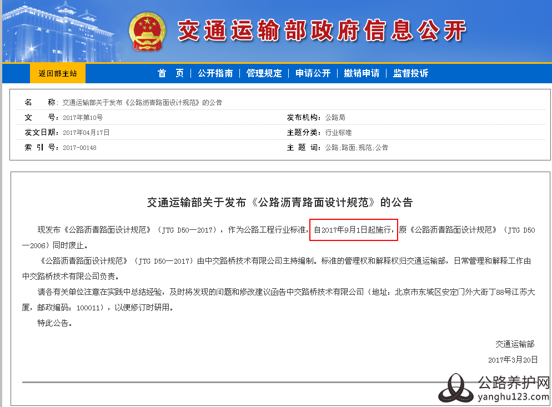Image resolution: width=552 pixels, height=407 pixels.
Task: Click the text 自2017年9月1日起施行
Action: (x=353, y=230)
